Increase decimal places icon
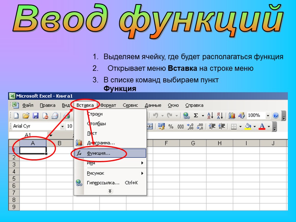Screen dimensions: 296x222 190,126
